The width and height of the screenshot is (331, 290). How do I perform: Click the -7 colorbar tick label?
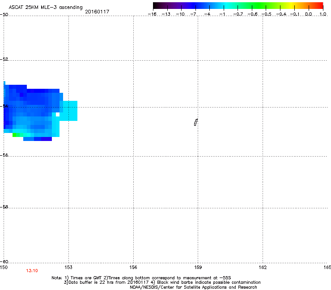[x=193, y=14]
